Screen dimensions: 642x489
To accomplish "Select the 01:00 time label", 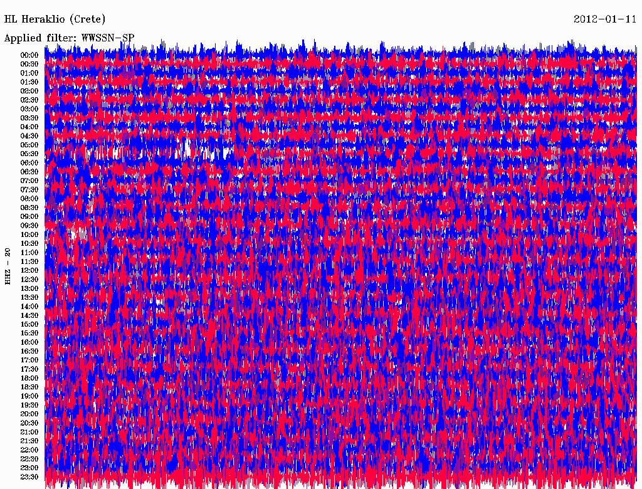I will click(x=29, y=73).
